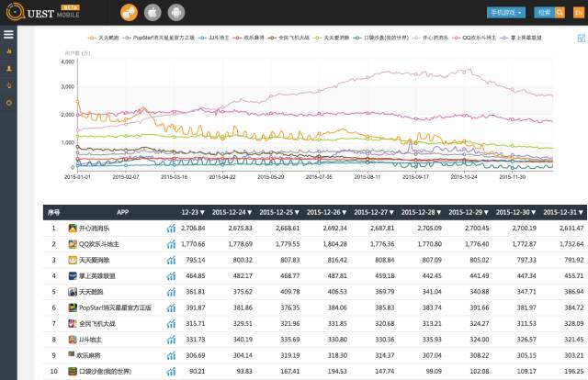Sort by the 12-23 column arrow
The image size is (588, 380).
click(x=202, y=212)
